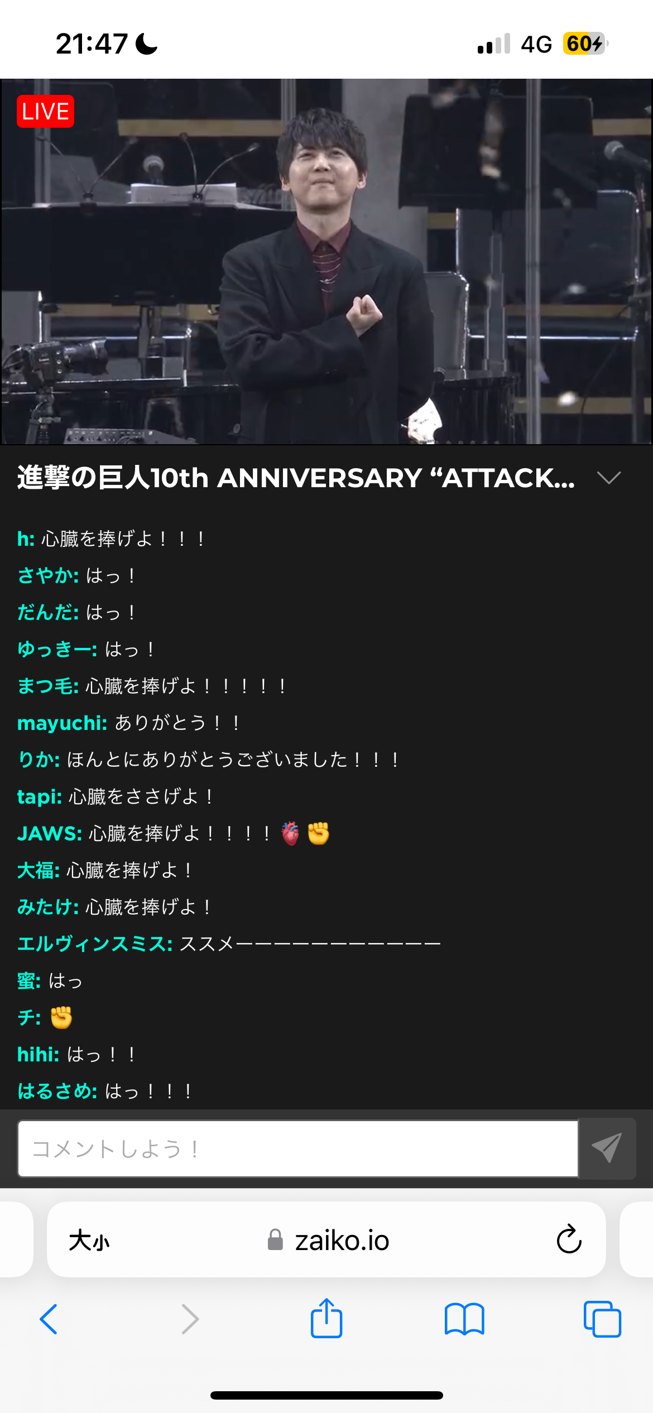653x1413 pixels.
Task: Open the bookmarks book icon
Action: pyautogui.click(x=464, y=1319)
